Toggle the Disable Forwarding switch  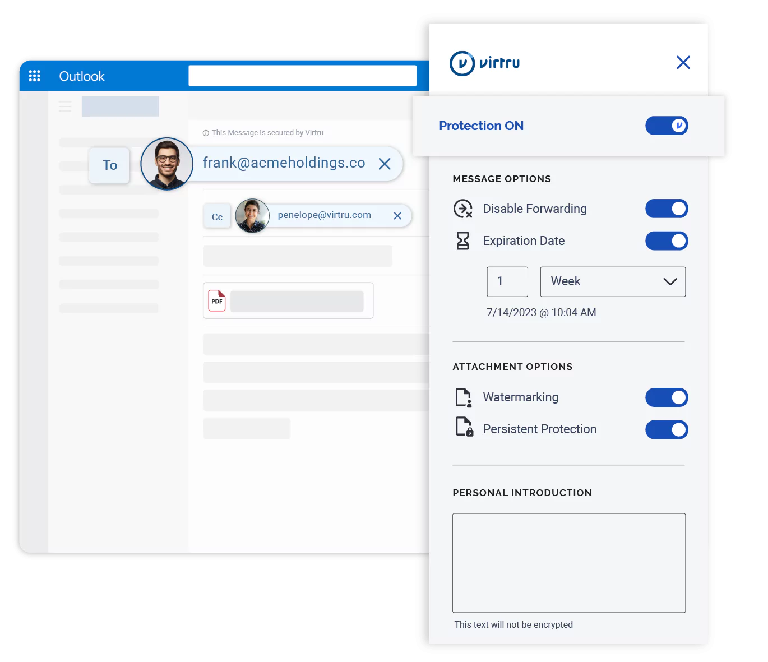pyautogui.click(x=666, y=209)
